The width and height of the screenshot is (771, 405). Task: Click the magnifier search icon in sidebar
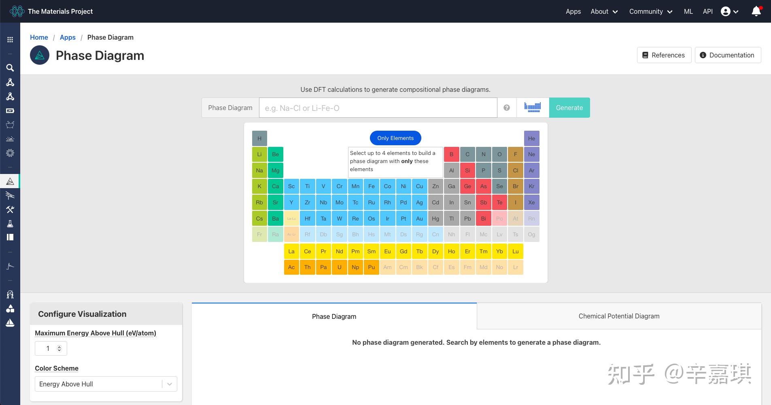10,68
